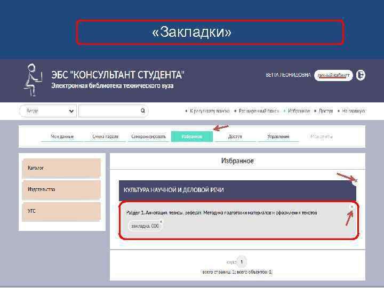Open the личный кабинет button
The image size is (384, 288).
click(333, 75)
